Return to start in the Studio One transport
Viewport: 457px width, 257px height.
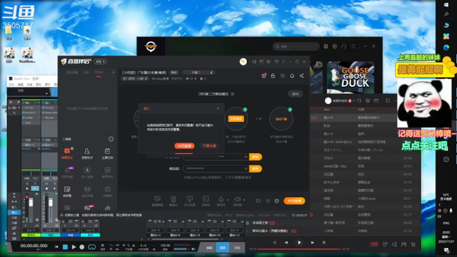coord(56,247)
